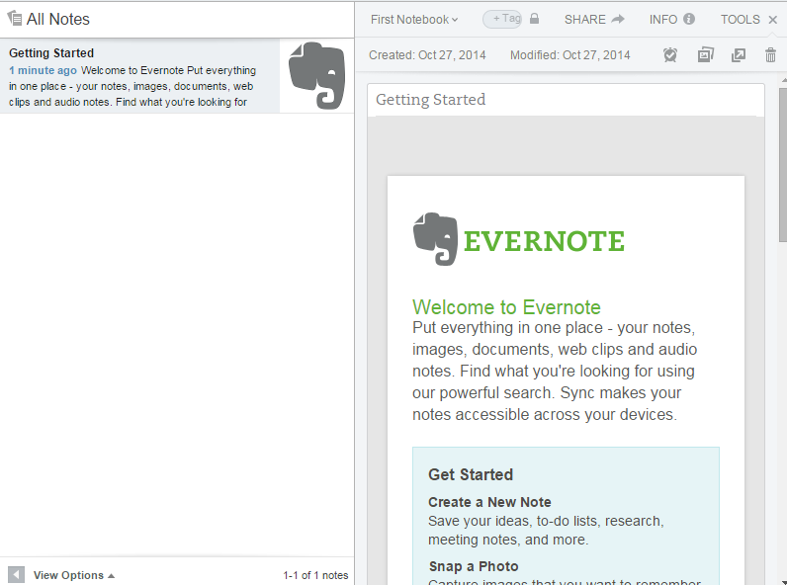Screen dimensions: 787x585
Task: Open the Getting Started note in list
Action: pyautogui.click(x=177, y=76)
